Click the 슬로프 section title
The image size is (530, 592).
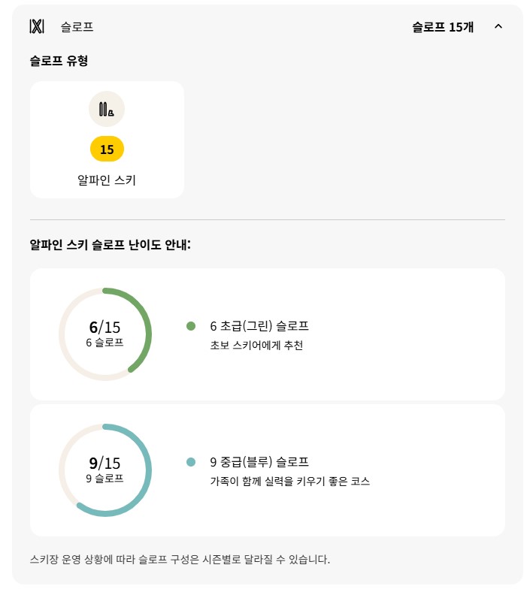pos(77,27)
